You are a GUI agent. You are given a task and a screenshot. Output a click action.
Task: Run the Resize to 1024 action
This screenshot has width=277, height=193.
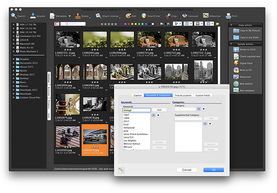244,50
